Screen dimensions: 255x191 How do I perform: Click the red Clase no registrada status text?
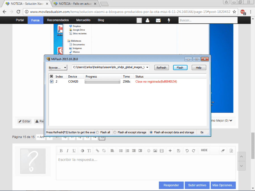(x=156, y=81)
